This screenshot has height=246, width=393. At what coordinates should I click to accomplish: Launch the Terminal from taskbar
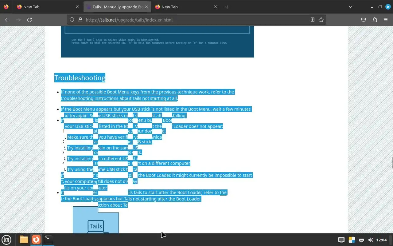48,240
